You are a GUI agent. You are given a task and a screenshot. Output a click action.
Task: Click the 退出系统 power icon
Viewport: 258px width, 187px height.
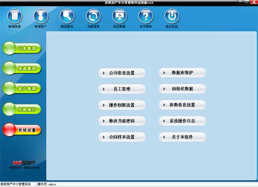(171, 17)
